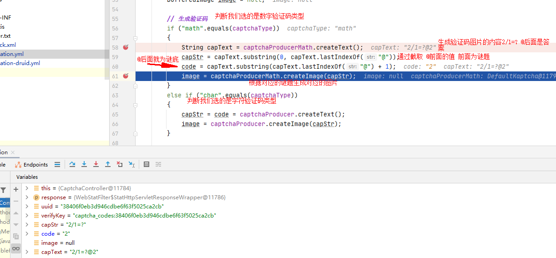The image size is (556, 258).
Task: Click fold marker at line 57
Action: coord(135,38)
